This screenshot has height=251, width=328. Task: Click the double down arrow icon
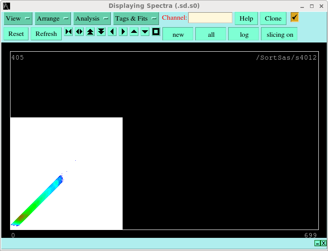tap(101, 32)
